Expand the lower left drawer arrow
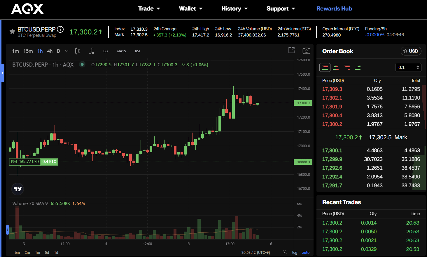This screenshot has width=427, height=257. click(8, 230)
